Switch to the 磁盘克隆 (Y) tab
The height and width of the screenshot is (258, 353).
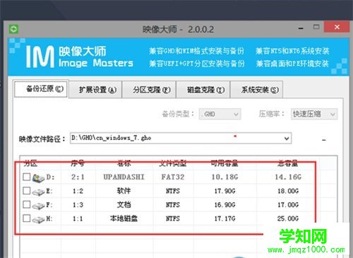(203, 90)
